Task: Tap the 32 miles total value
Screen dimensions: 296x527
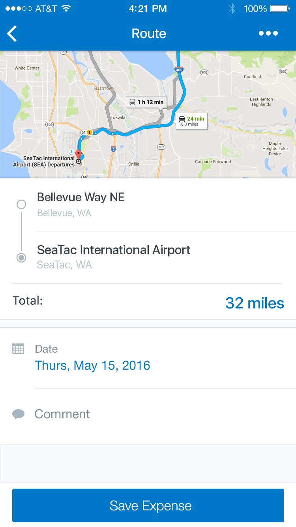Action: tap(255, 303)
